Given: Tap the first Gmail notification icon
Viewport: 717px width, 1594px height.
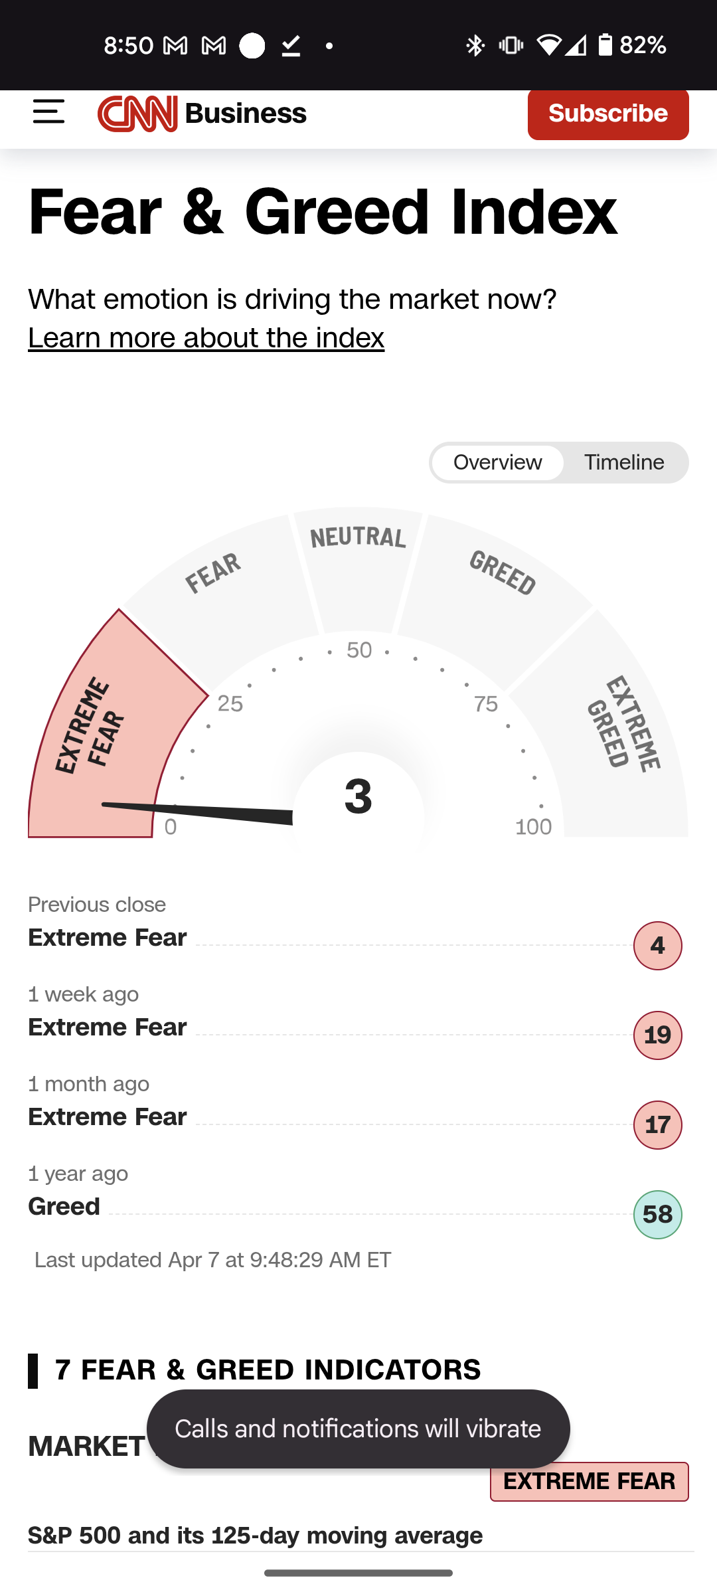Looking at the screenshot, I should pyautogui.click(x=175, y=46).
